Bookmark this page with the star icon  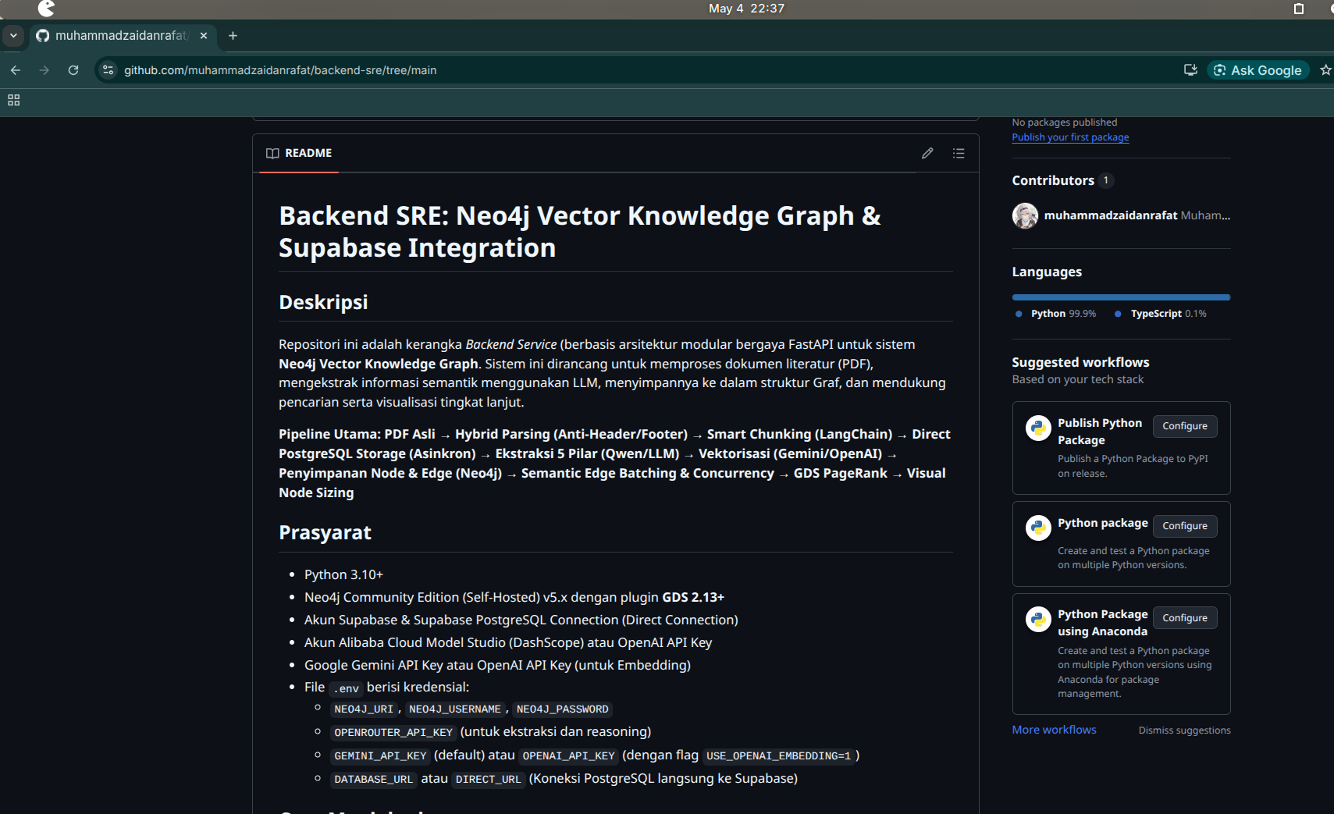[1325, 70]
